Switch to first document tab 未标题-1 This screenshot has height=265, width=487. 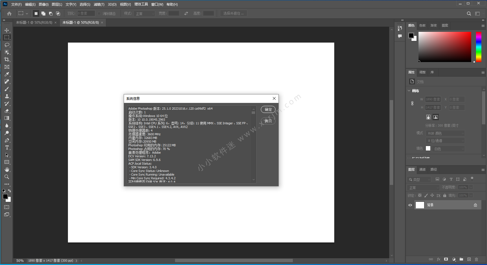[x=34, y=23]
